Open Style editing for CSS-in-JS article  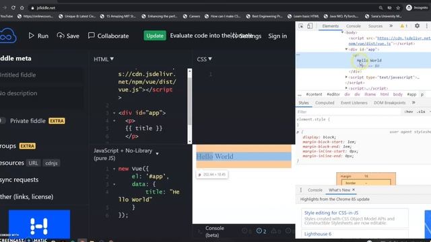[x=331, y=213]
